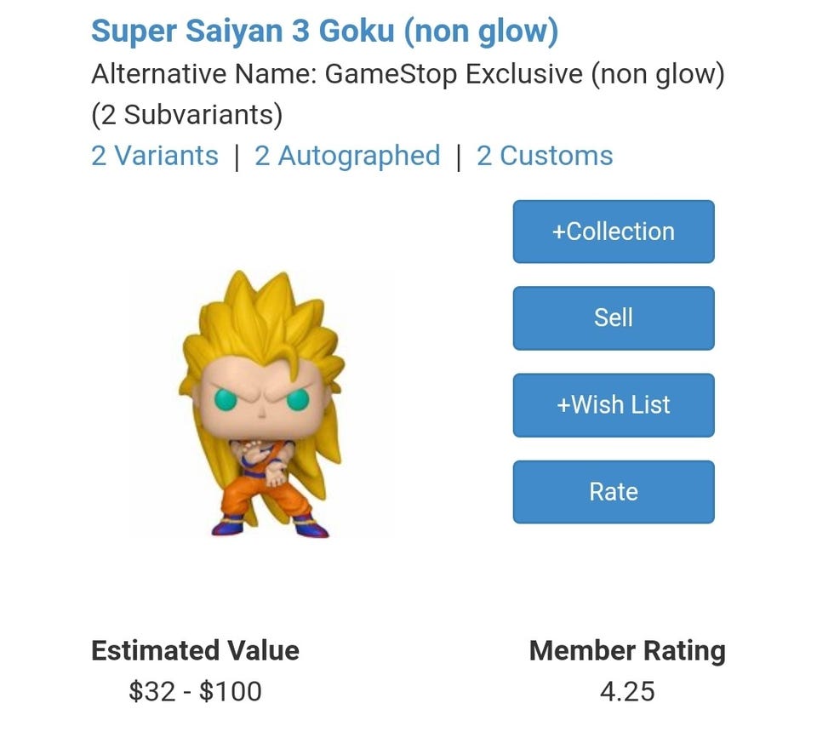View the 2 Autographed listings
Image resolution: width=817 pixels, height=732 pixels.
pyautogui.click(x=347, y=156)
